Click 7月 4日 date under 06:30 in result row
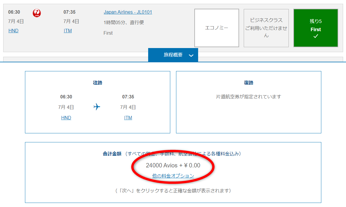Image resolution: width=346 pixels, height=207 pixels. coord(16,22)
